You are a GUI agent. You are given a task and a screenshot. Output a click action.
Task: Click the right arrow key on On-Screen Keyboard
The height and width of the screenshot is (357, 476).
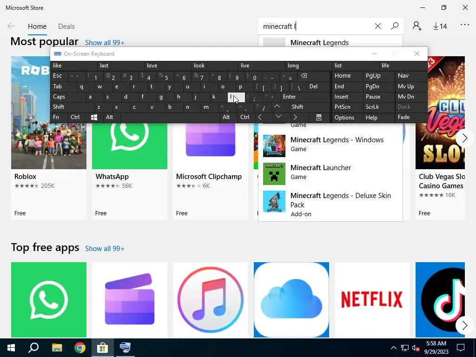point(295,117)
